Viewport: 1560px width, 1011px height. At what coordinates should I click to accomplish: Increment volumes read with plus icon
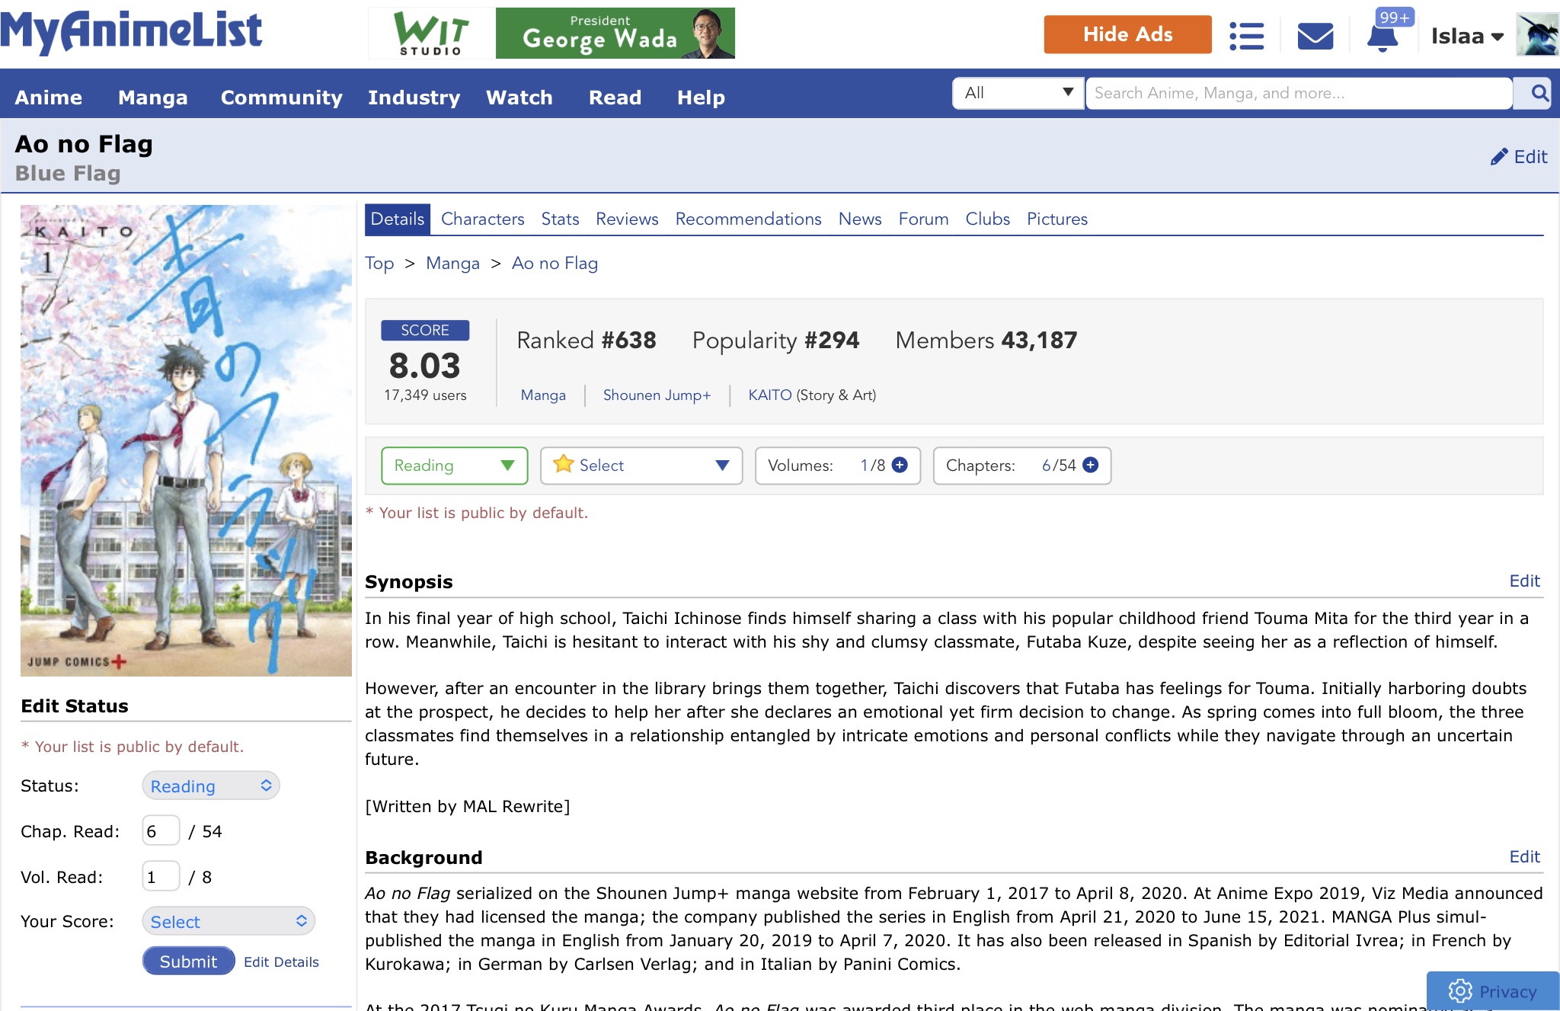900,465
